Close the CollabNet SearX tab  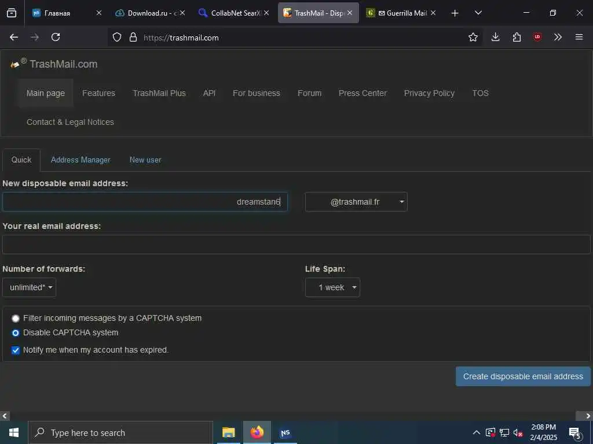coord(266,13)
